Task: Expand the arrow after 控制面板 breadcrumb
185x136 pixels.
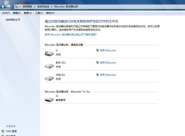Action: point(35,7)
